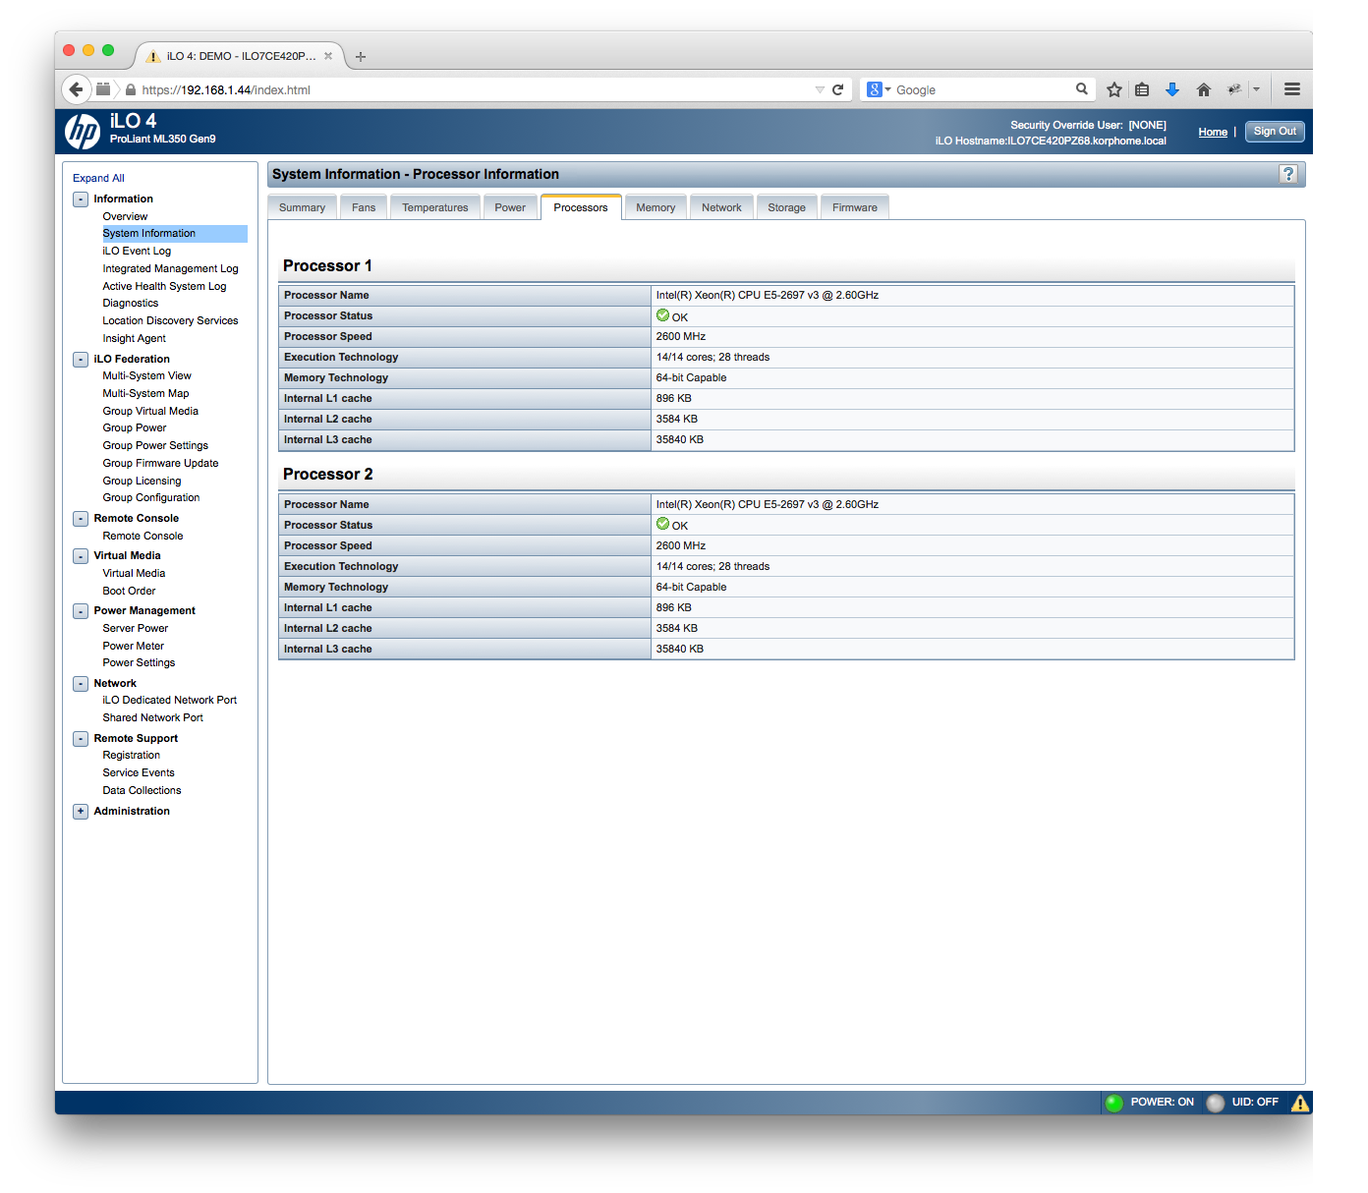Click Processor 1 status OK icon
The height and width of the screenshot is (1193, 1368).
pyautogui.click(x=663, y=315)
